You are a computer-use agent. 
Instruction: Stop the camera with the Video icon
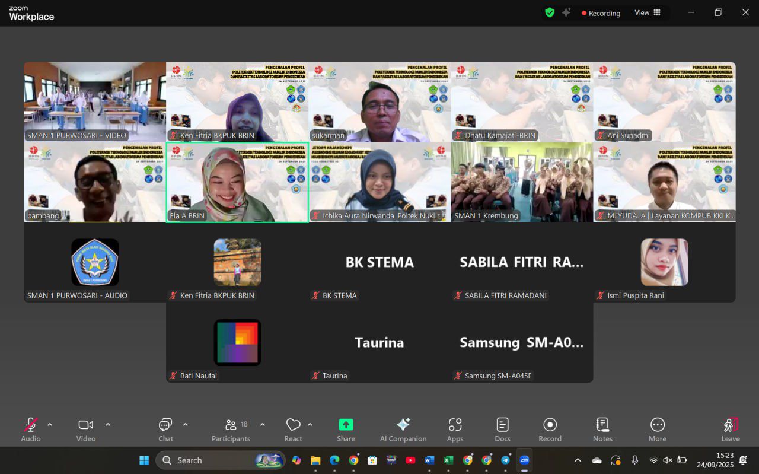click(85, 424)
